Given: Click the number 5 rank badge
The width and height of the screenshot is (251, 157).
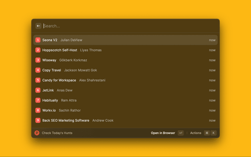Looking at the screenshot, I should (x=38, y=80).
